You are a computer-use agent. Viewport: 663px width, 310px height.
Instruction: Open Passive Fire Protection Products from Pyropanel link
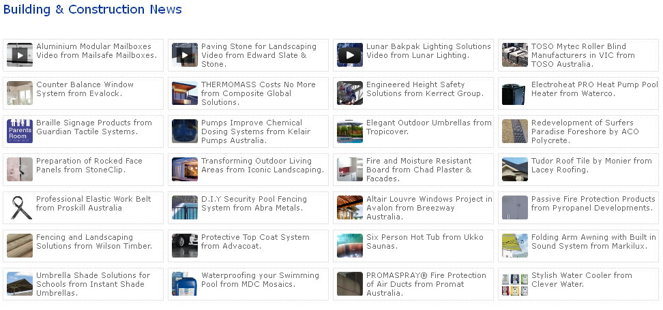593,203
